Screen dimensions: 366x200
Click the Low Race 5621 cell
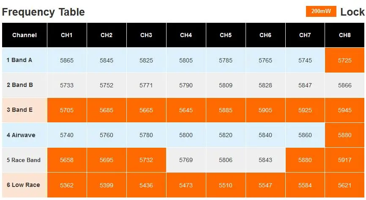[344, 185]
